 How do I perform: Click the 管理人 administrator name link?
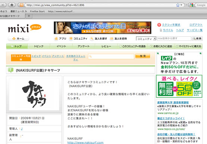coord(22,129)
